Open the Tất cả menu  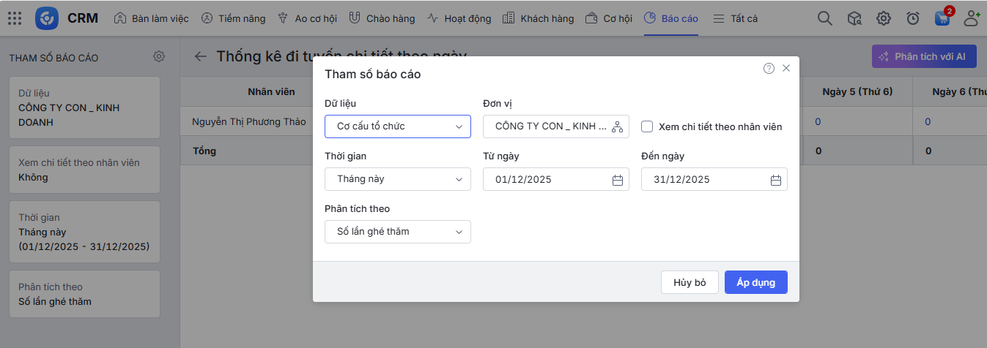coord(735,18)
